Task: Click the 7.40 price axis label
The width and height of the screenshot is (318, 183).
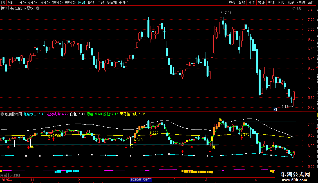Action: coord(311,10)
